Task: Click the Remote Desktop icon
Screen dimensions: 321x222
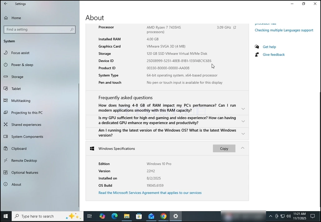Action: (x=6, y=161)
